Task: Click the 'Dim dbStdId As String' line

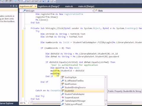Action: point(82,54)
